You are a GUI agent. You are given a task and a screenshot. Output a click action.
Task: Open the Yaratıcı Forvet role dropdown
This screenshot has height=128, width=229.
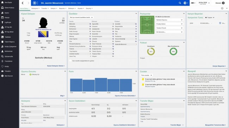point(169,28)
